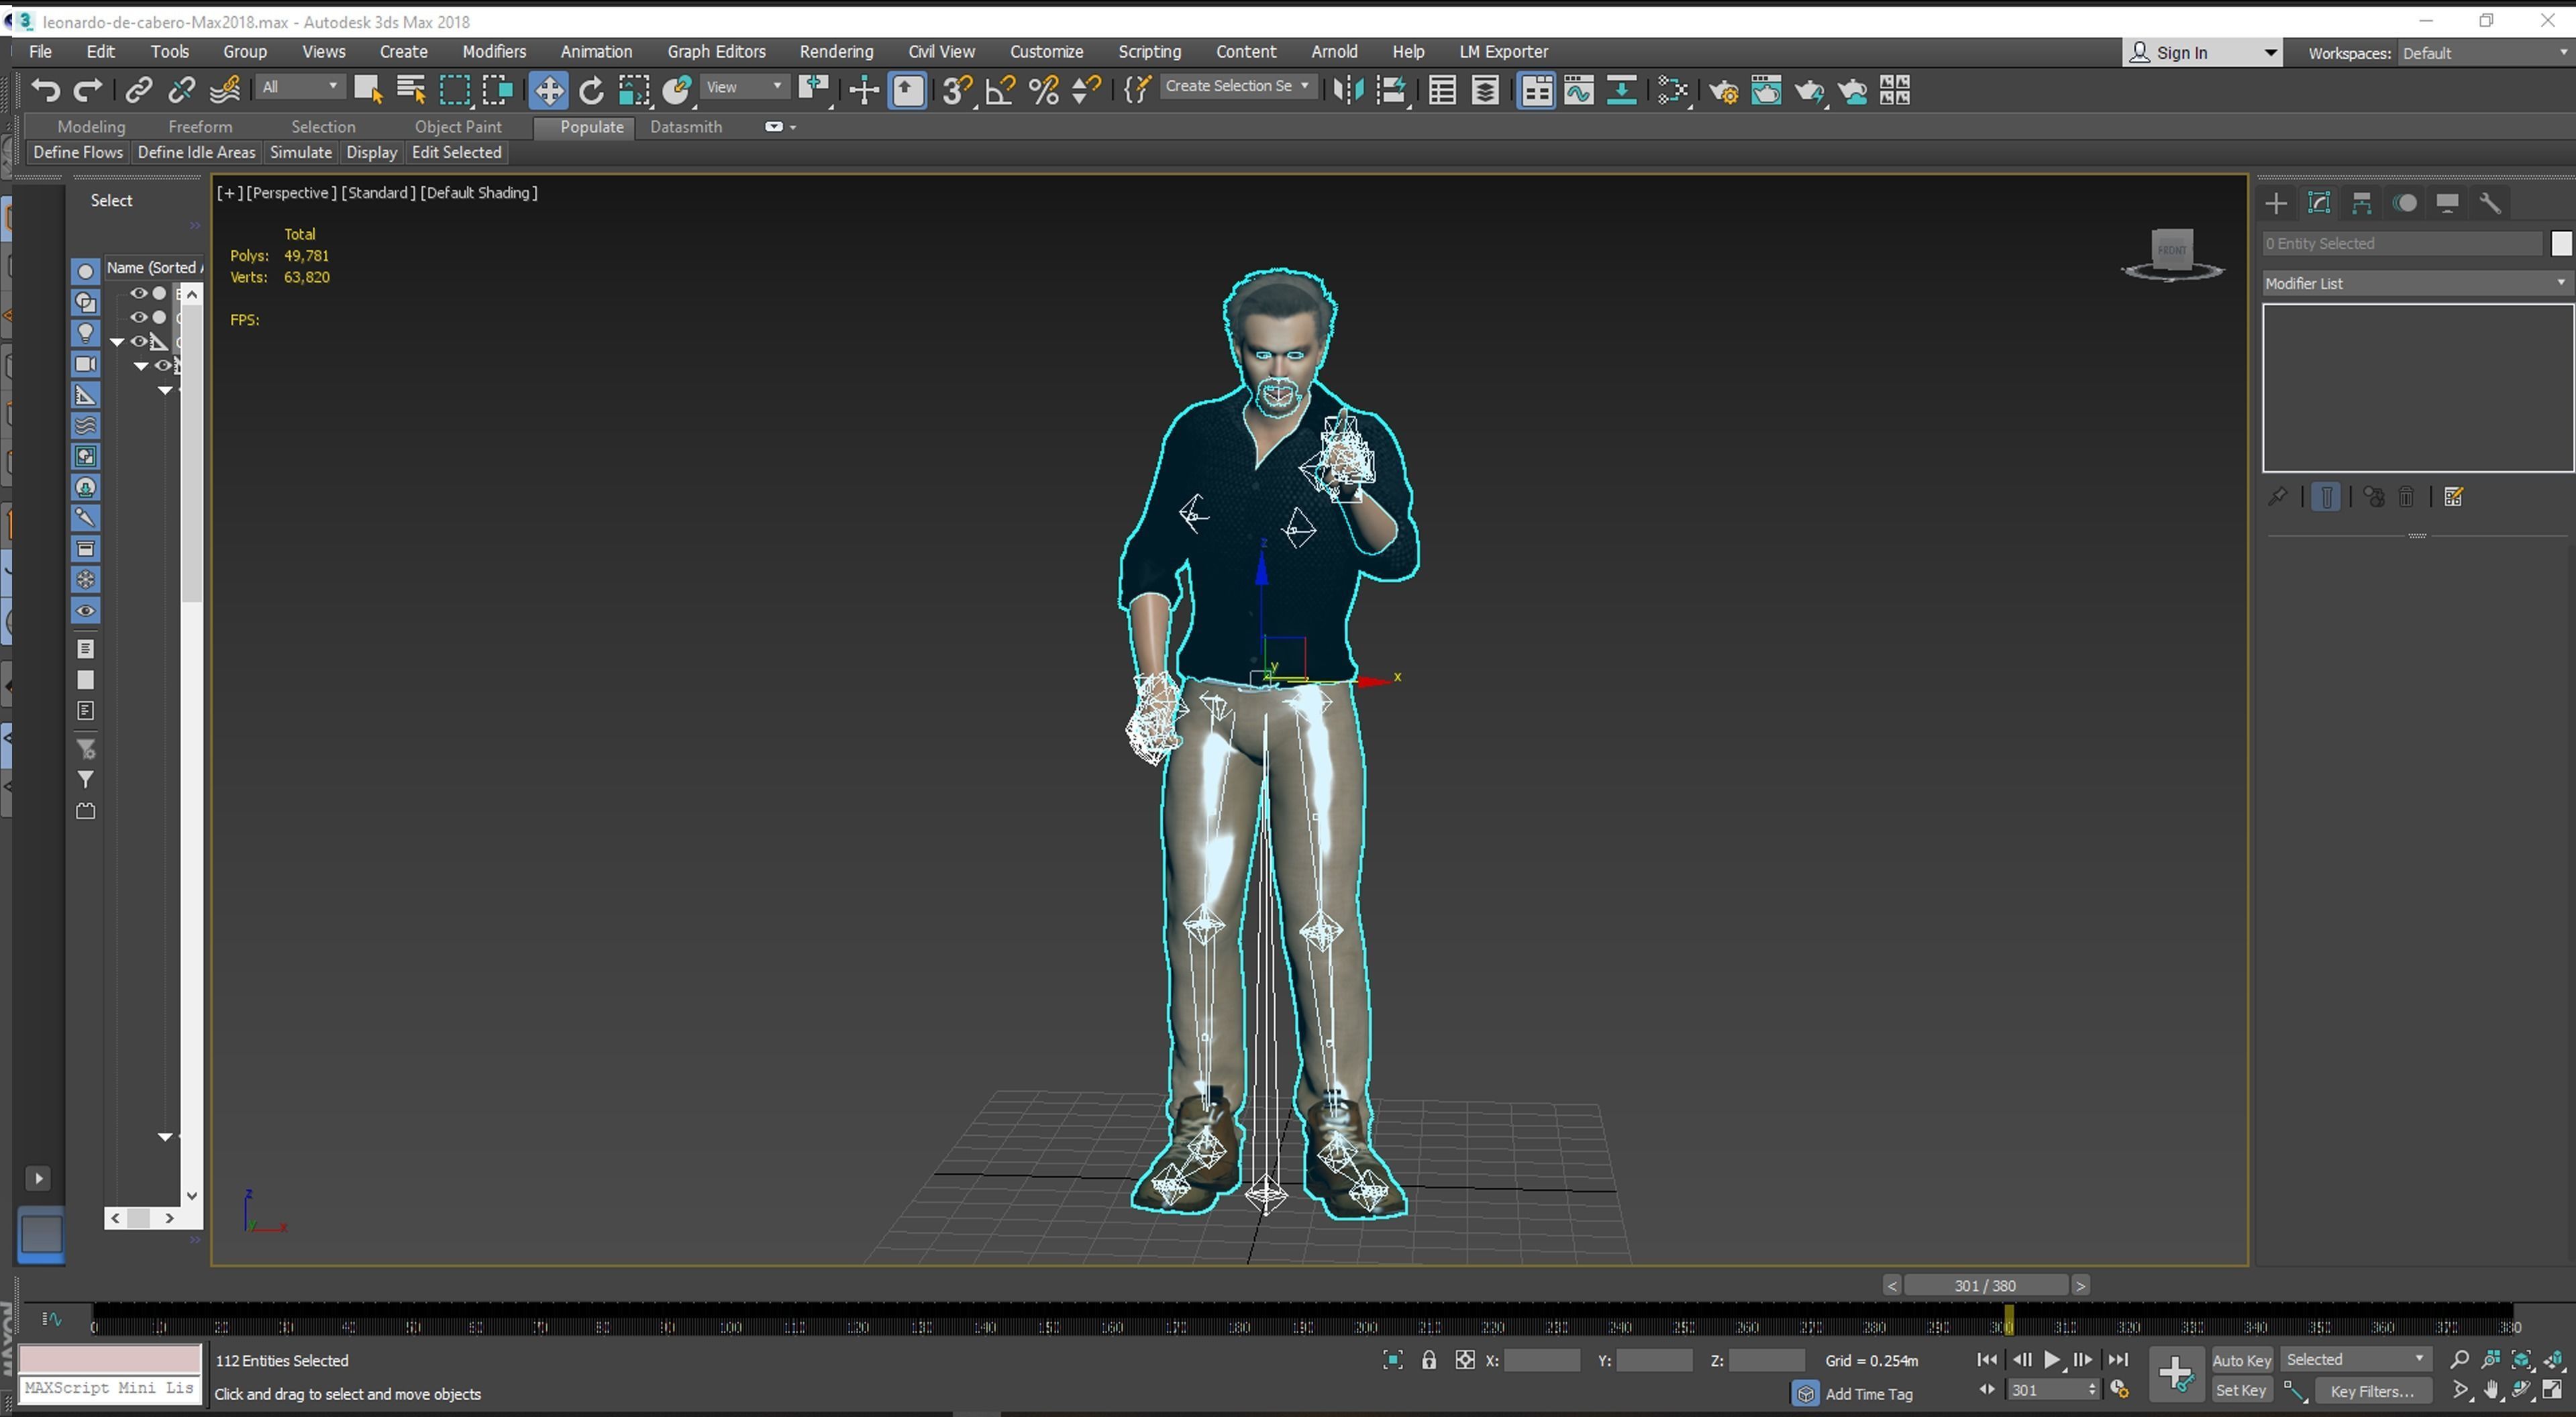Image resolution: width=2576 pixels, height=1417 pixels.
Task: Click the Zoom Extents All icon
Action: pyautogui.click(x=2554, y=1359)
